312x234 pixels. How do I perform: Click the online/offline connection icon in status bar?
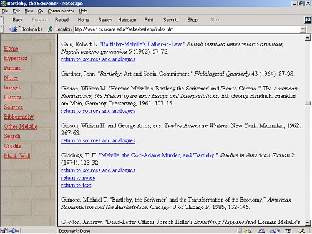pyautogui.click(x=14, y=231)
